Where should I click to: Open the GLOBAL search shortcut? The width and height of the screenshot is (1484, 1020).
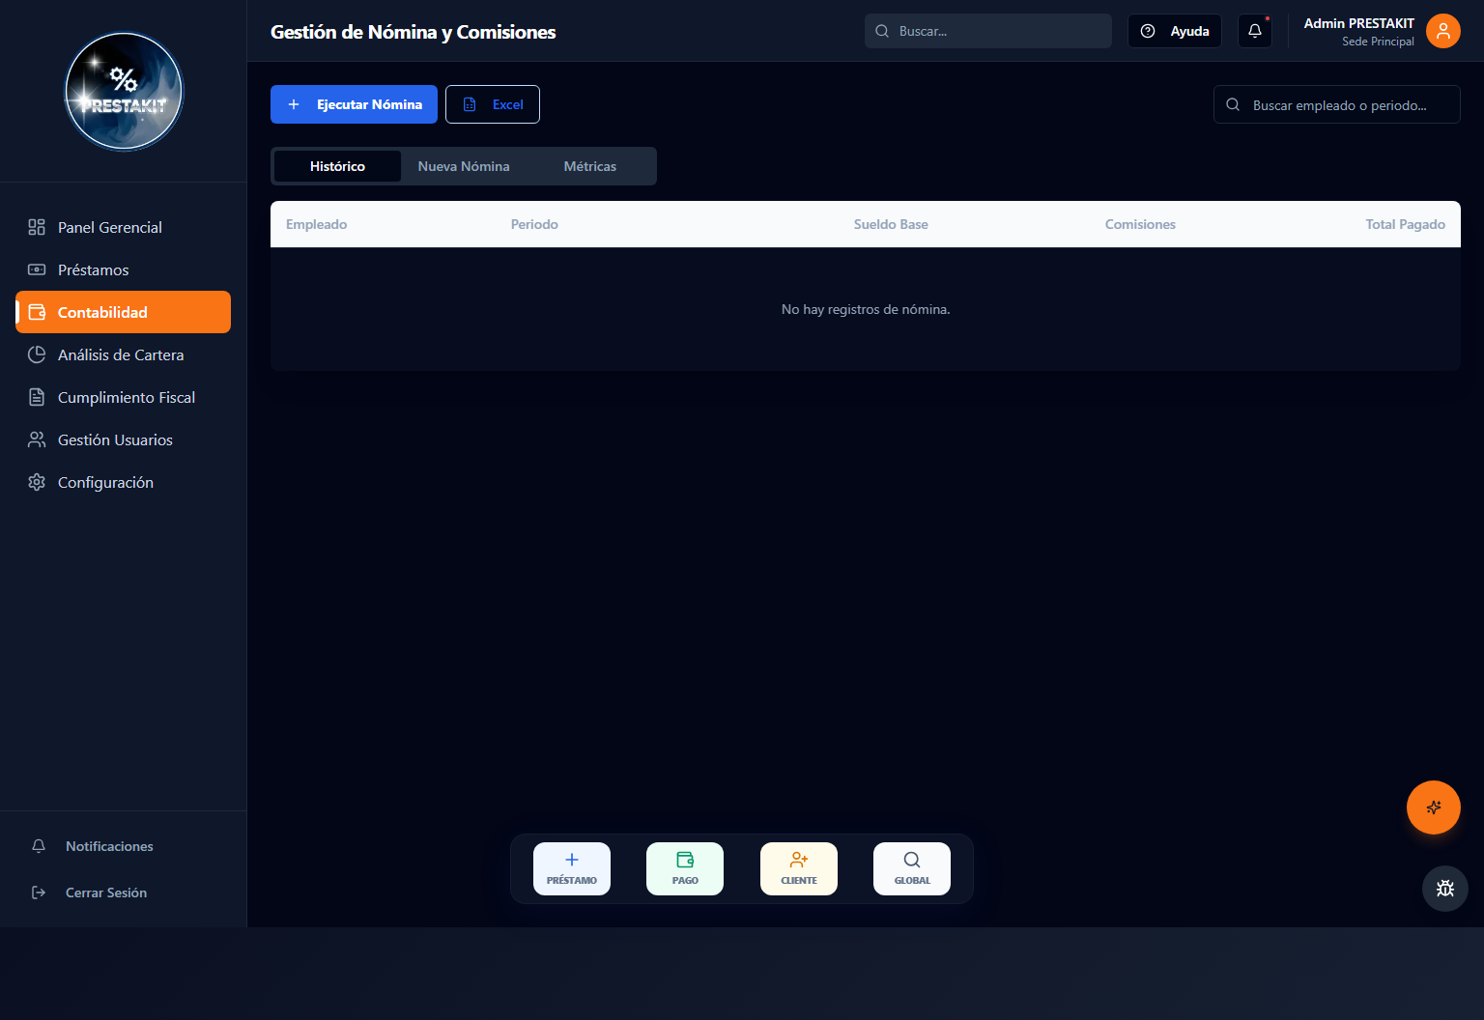click(912, 868)
